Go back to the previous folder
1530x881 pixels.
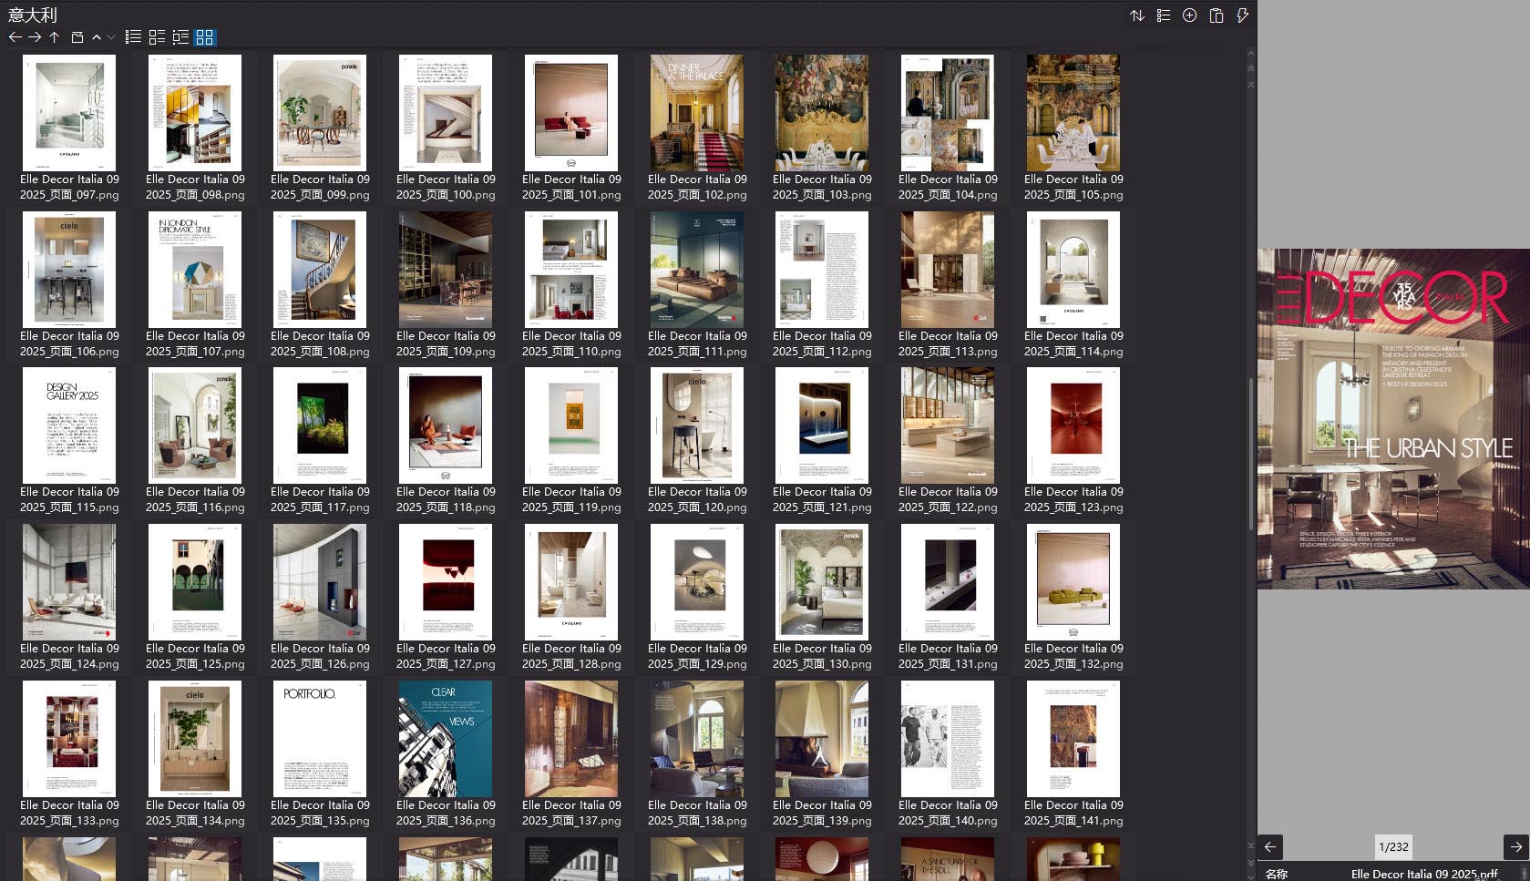(15, 37)
